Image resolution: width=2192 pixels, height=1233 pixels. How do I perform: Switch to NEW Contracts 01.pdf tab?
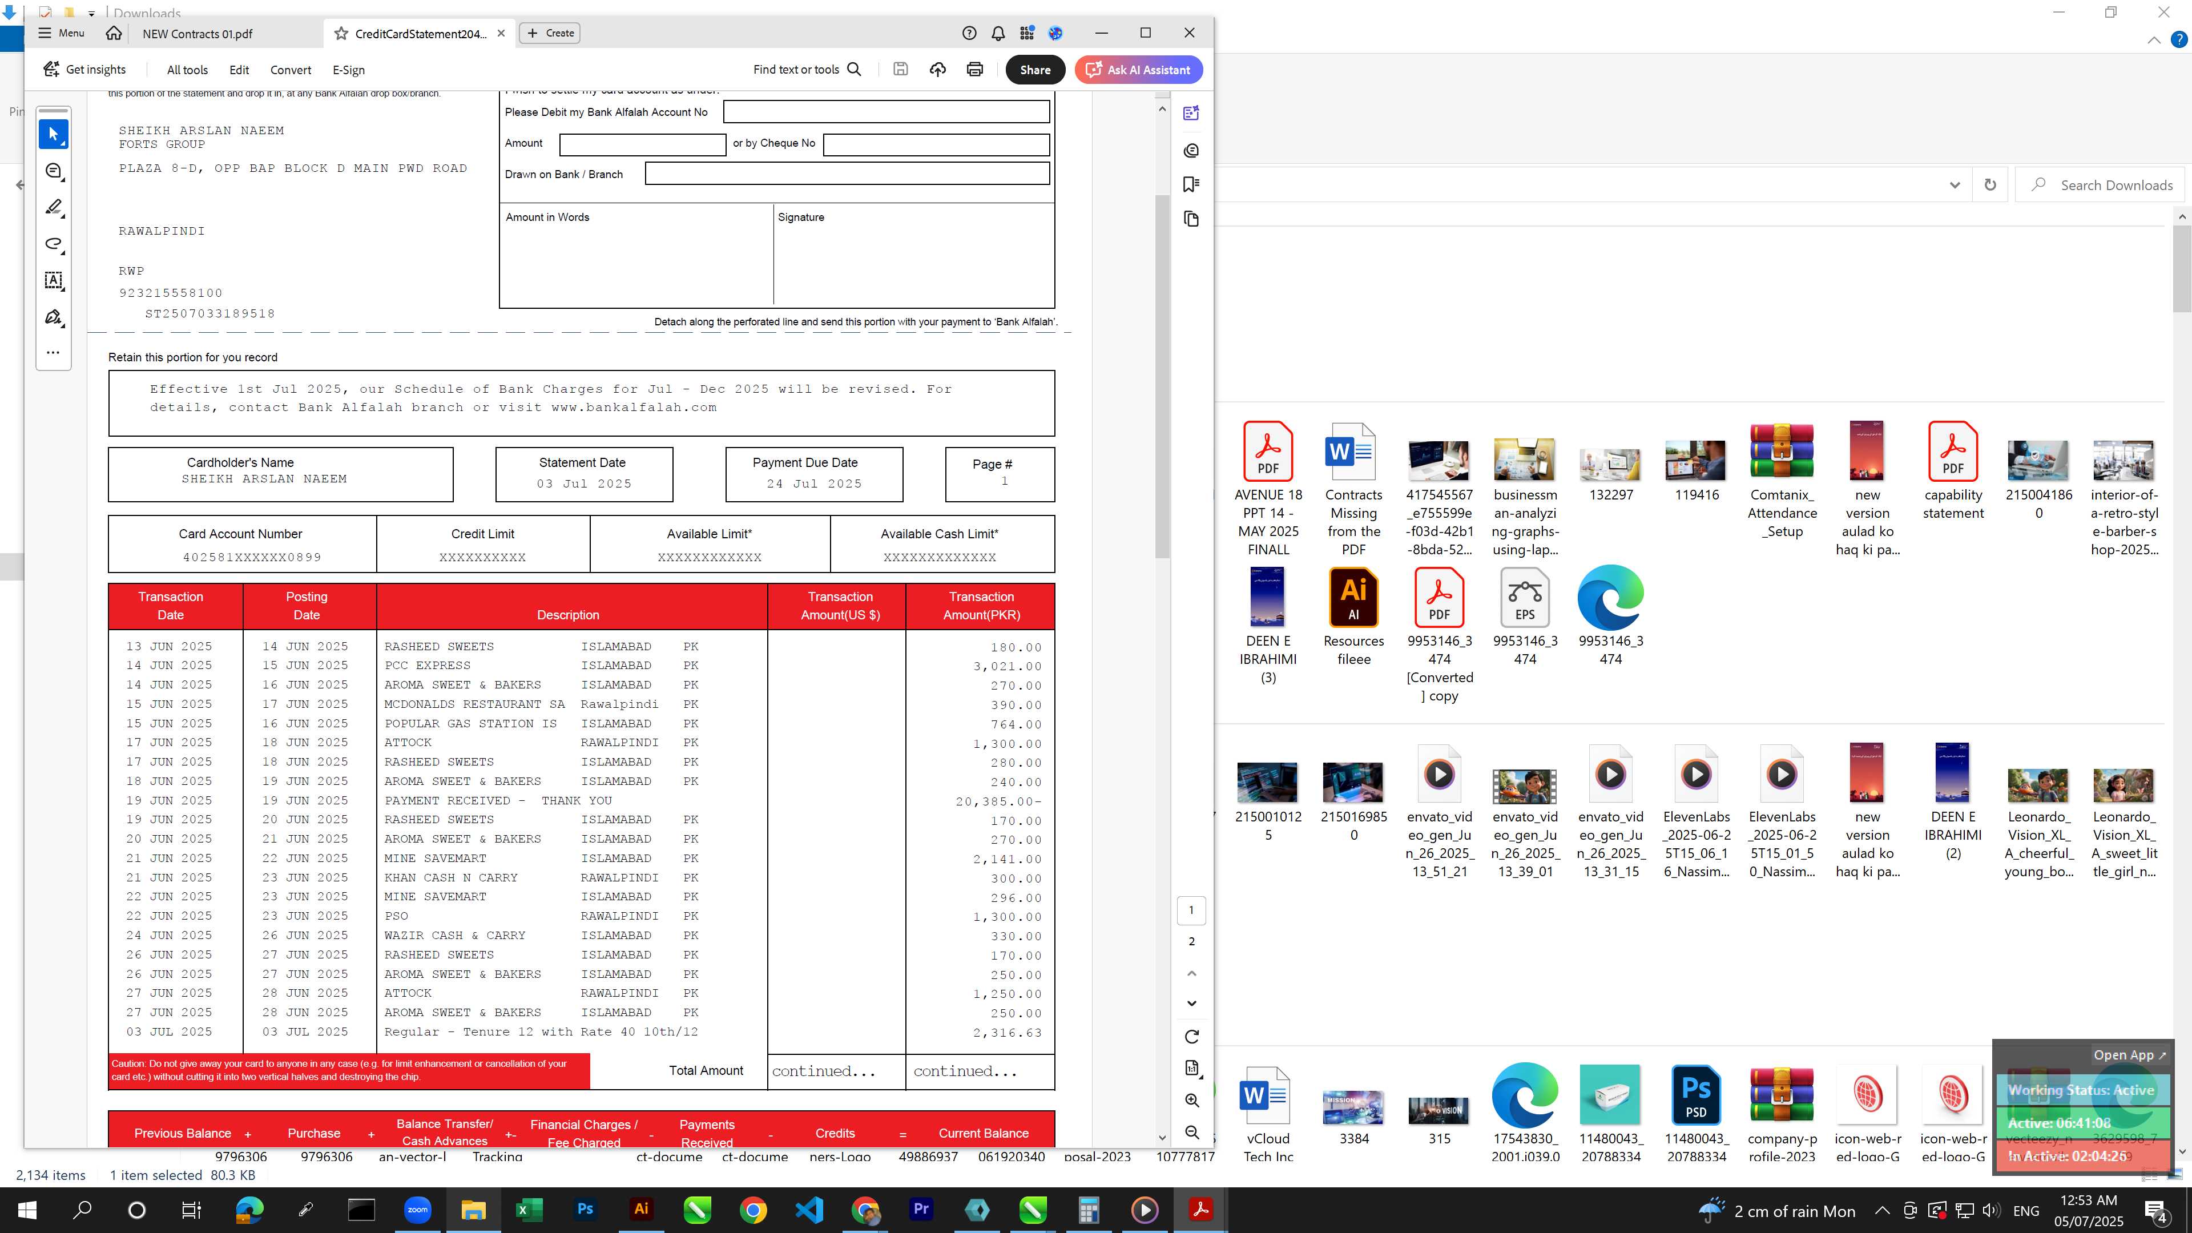pos(198,34)
